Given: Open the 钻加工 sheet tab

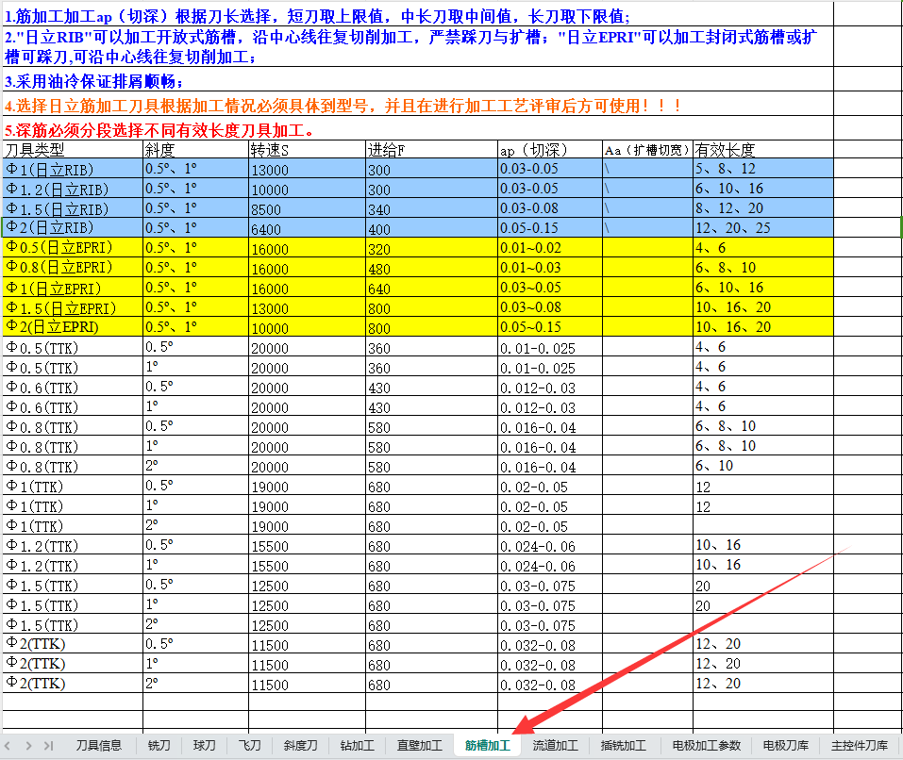Looking at the screenshot, I should pos(357,746).
